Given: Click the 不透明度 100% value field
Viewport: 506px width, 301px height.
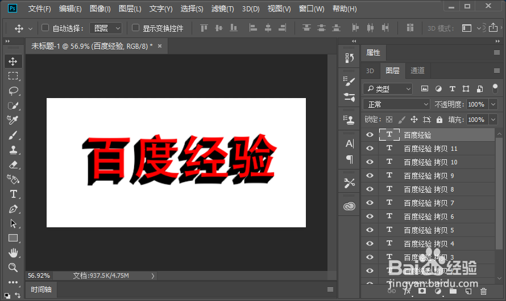Looking at the screenshot, I should point(477,104).
